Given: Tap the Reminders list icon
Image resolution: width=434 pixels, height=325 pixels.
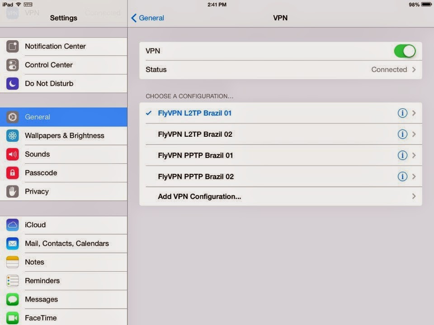Looking at the screenshot, I should click(13, 281).
